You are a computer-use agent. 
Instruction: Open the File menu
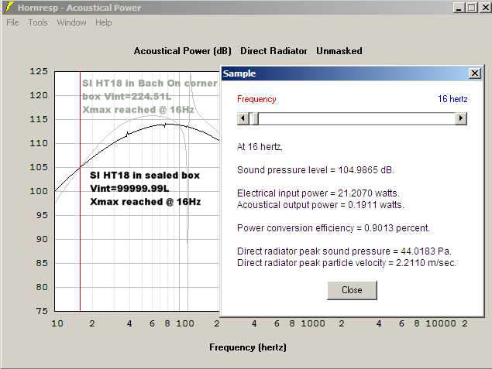tap(12, 22)
